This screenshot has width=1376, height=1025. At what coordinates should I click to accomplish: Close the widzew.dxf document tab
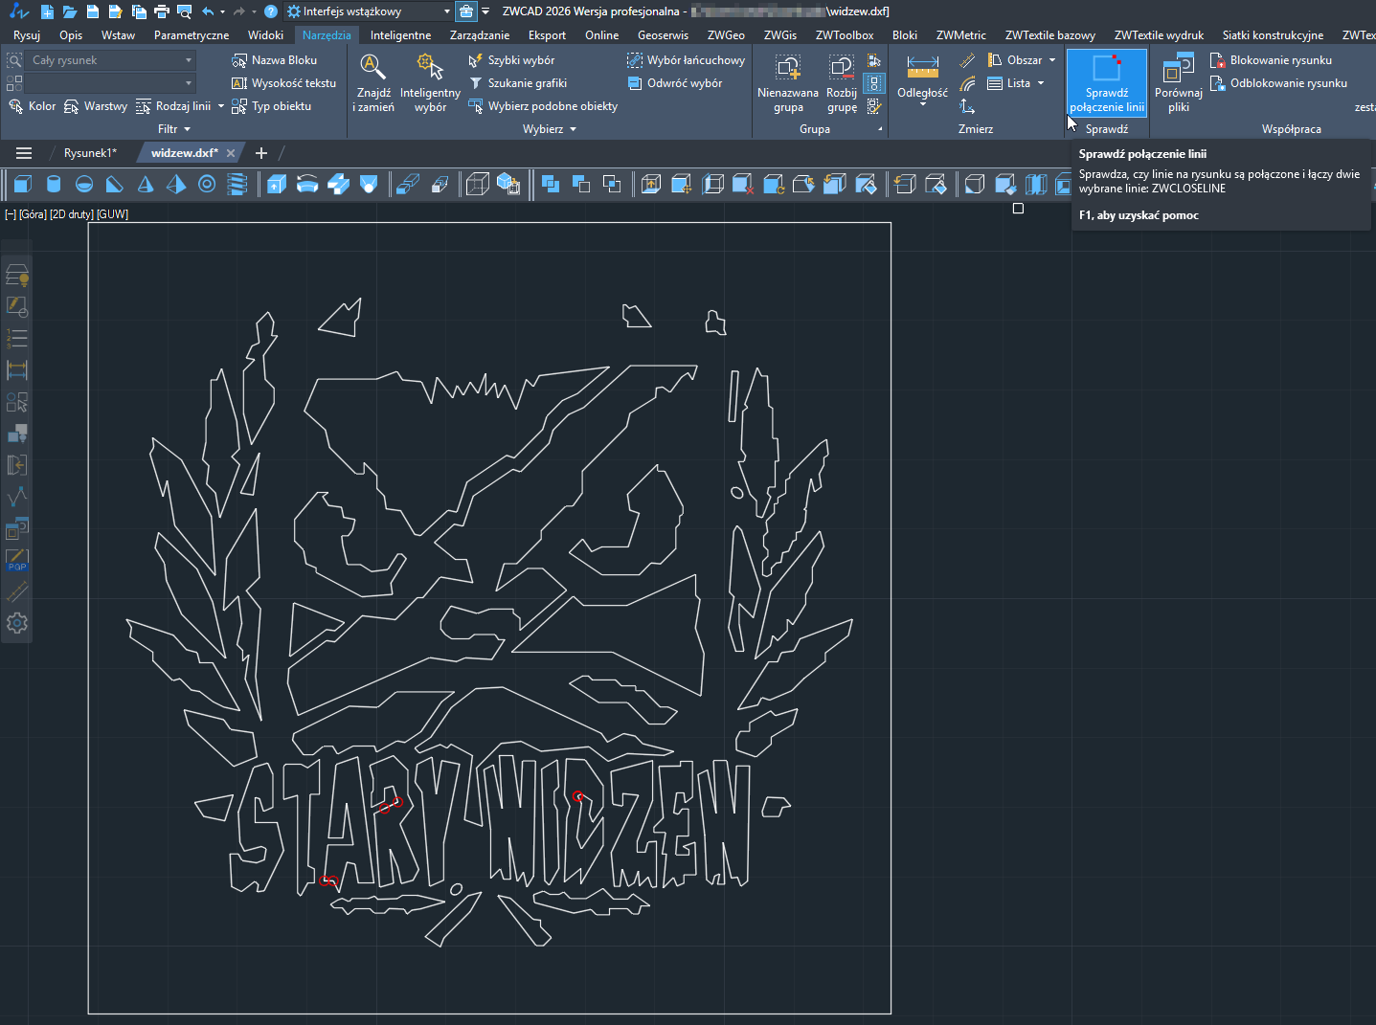(x=231, y=153)
